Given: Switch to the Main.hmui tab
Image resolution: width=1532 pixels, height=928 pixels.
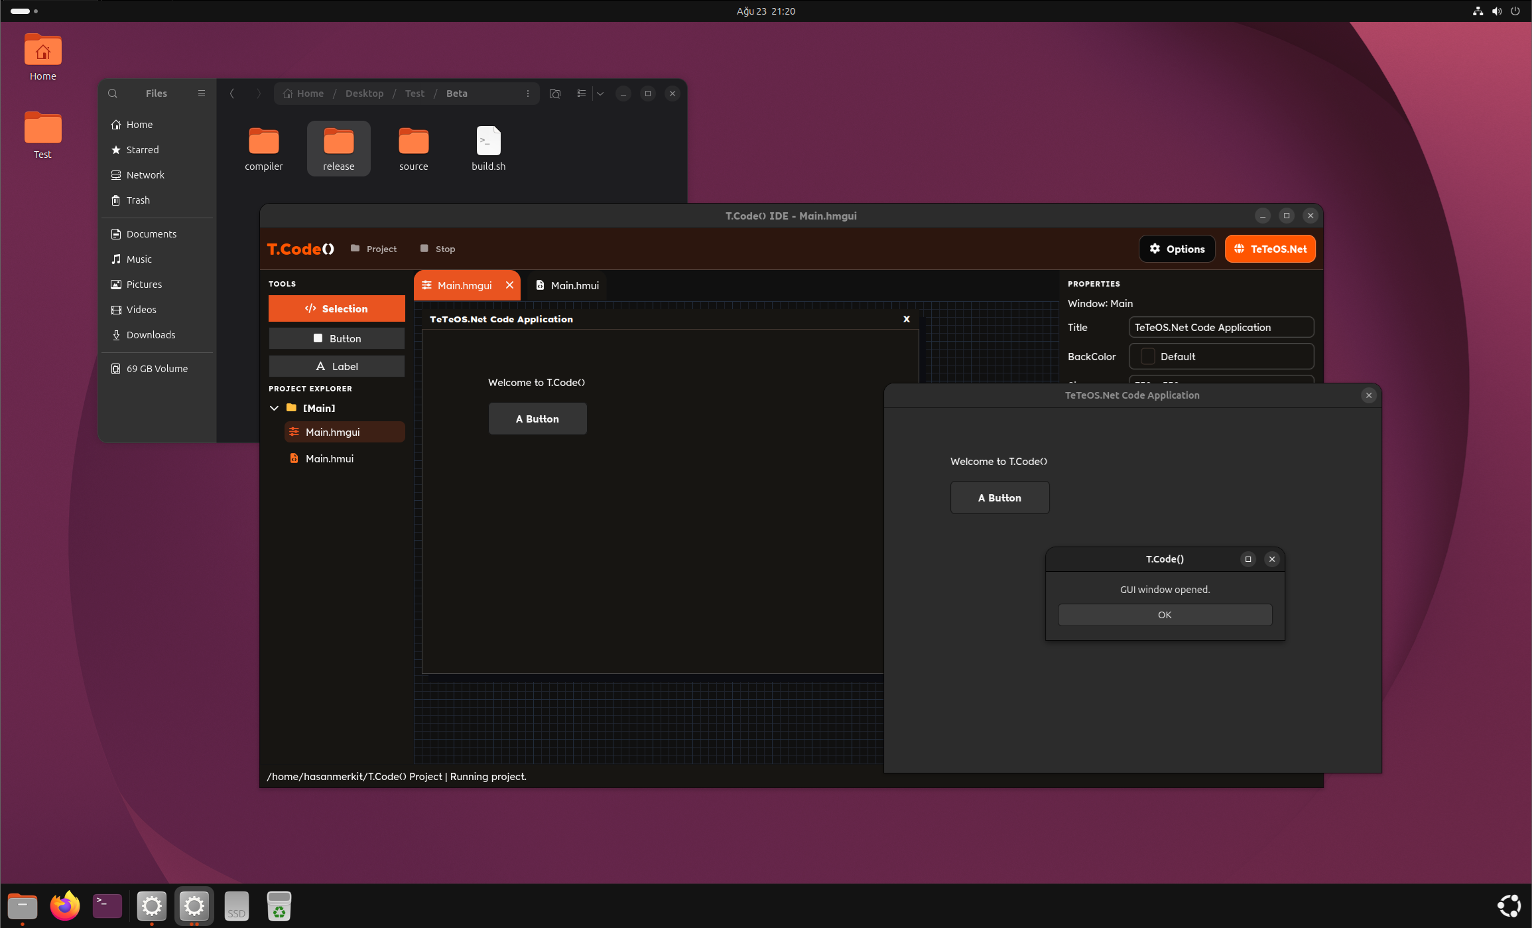Looking at the screenshot, I should point(568,285).
